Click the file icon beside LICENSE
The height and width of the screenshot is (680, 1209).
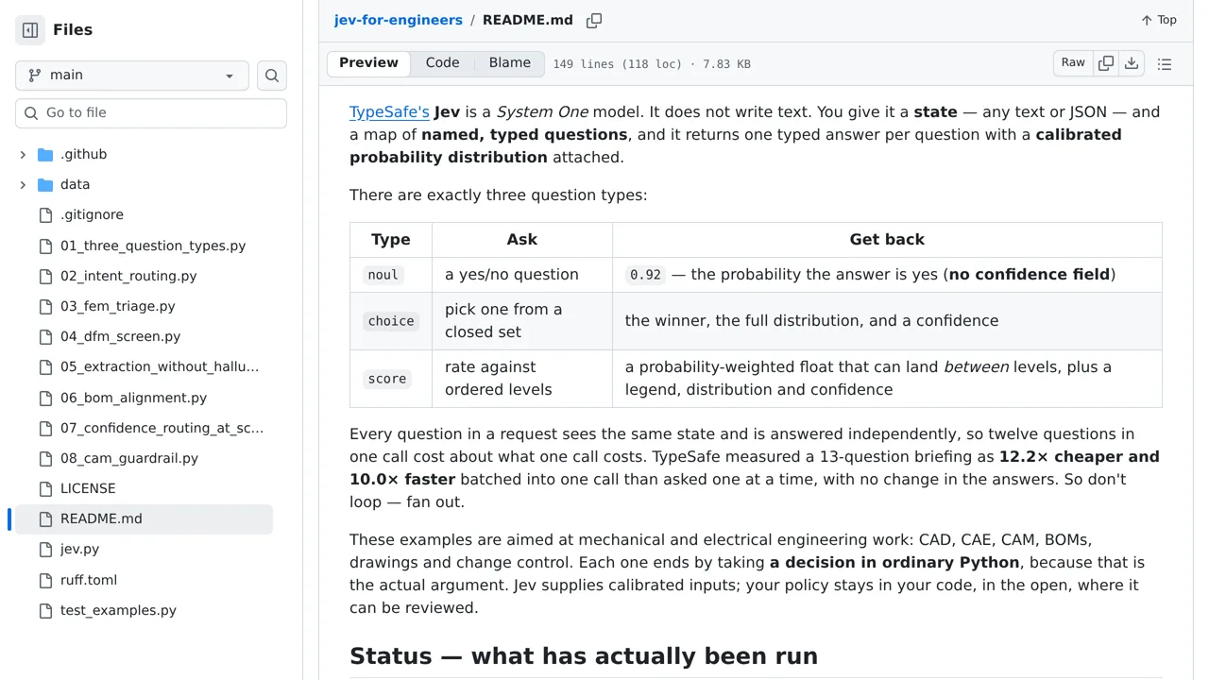pyautogui.click(x=45, y=488)
